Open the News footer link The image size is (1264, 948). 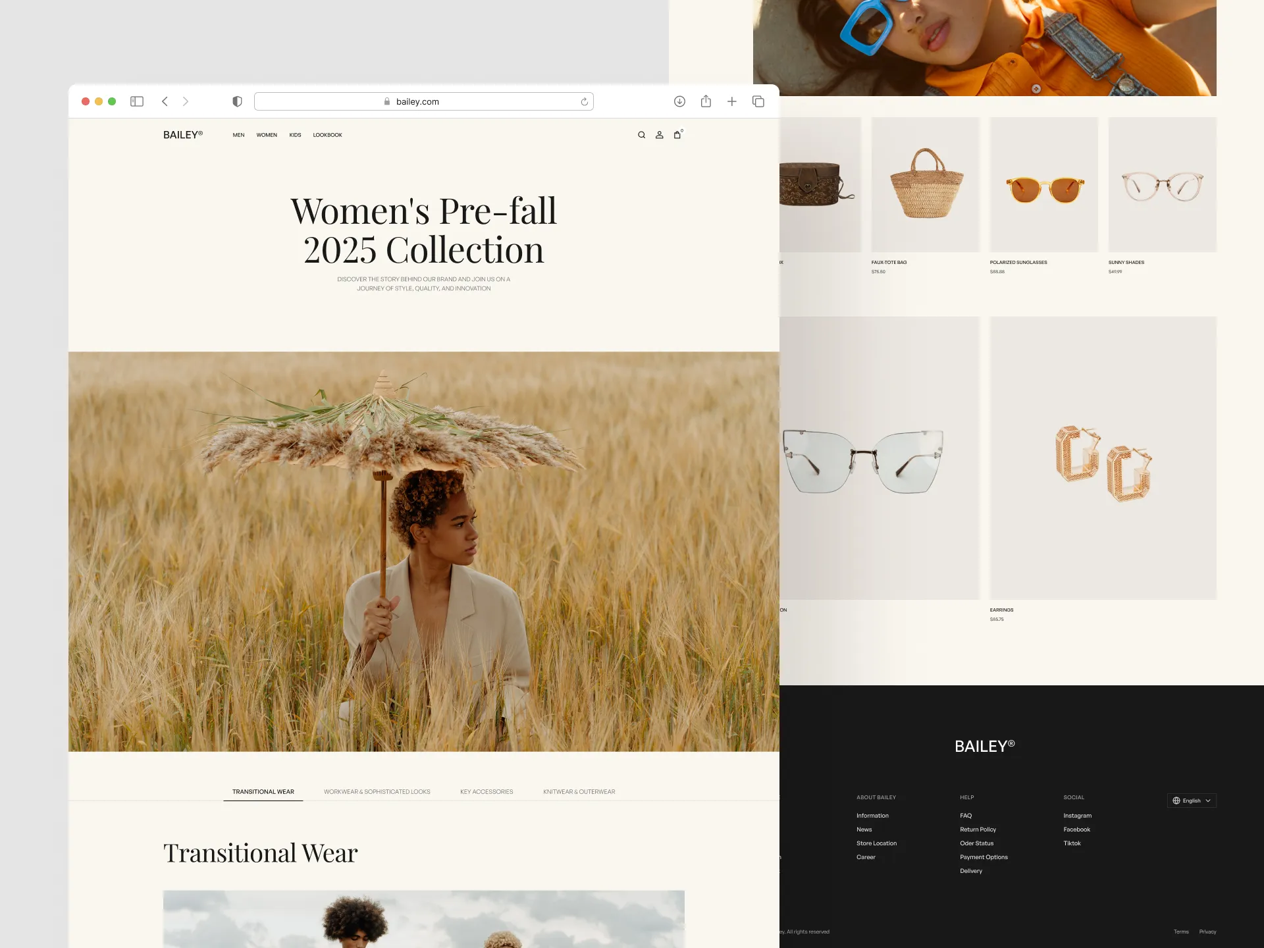tap(864, 829)
